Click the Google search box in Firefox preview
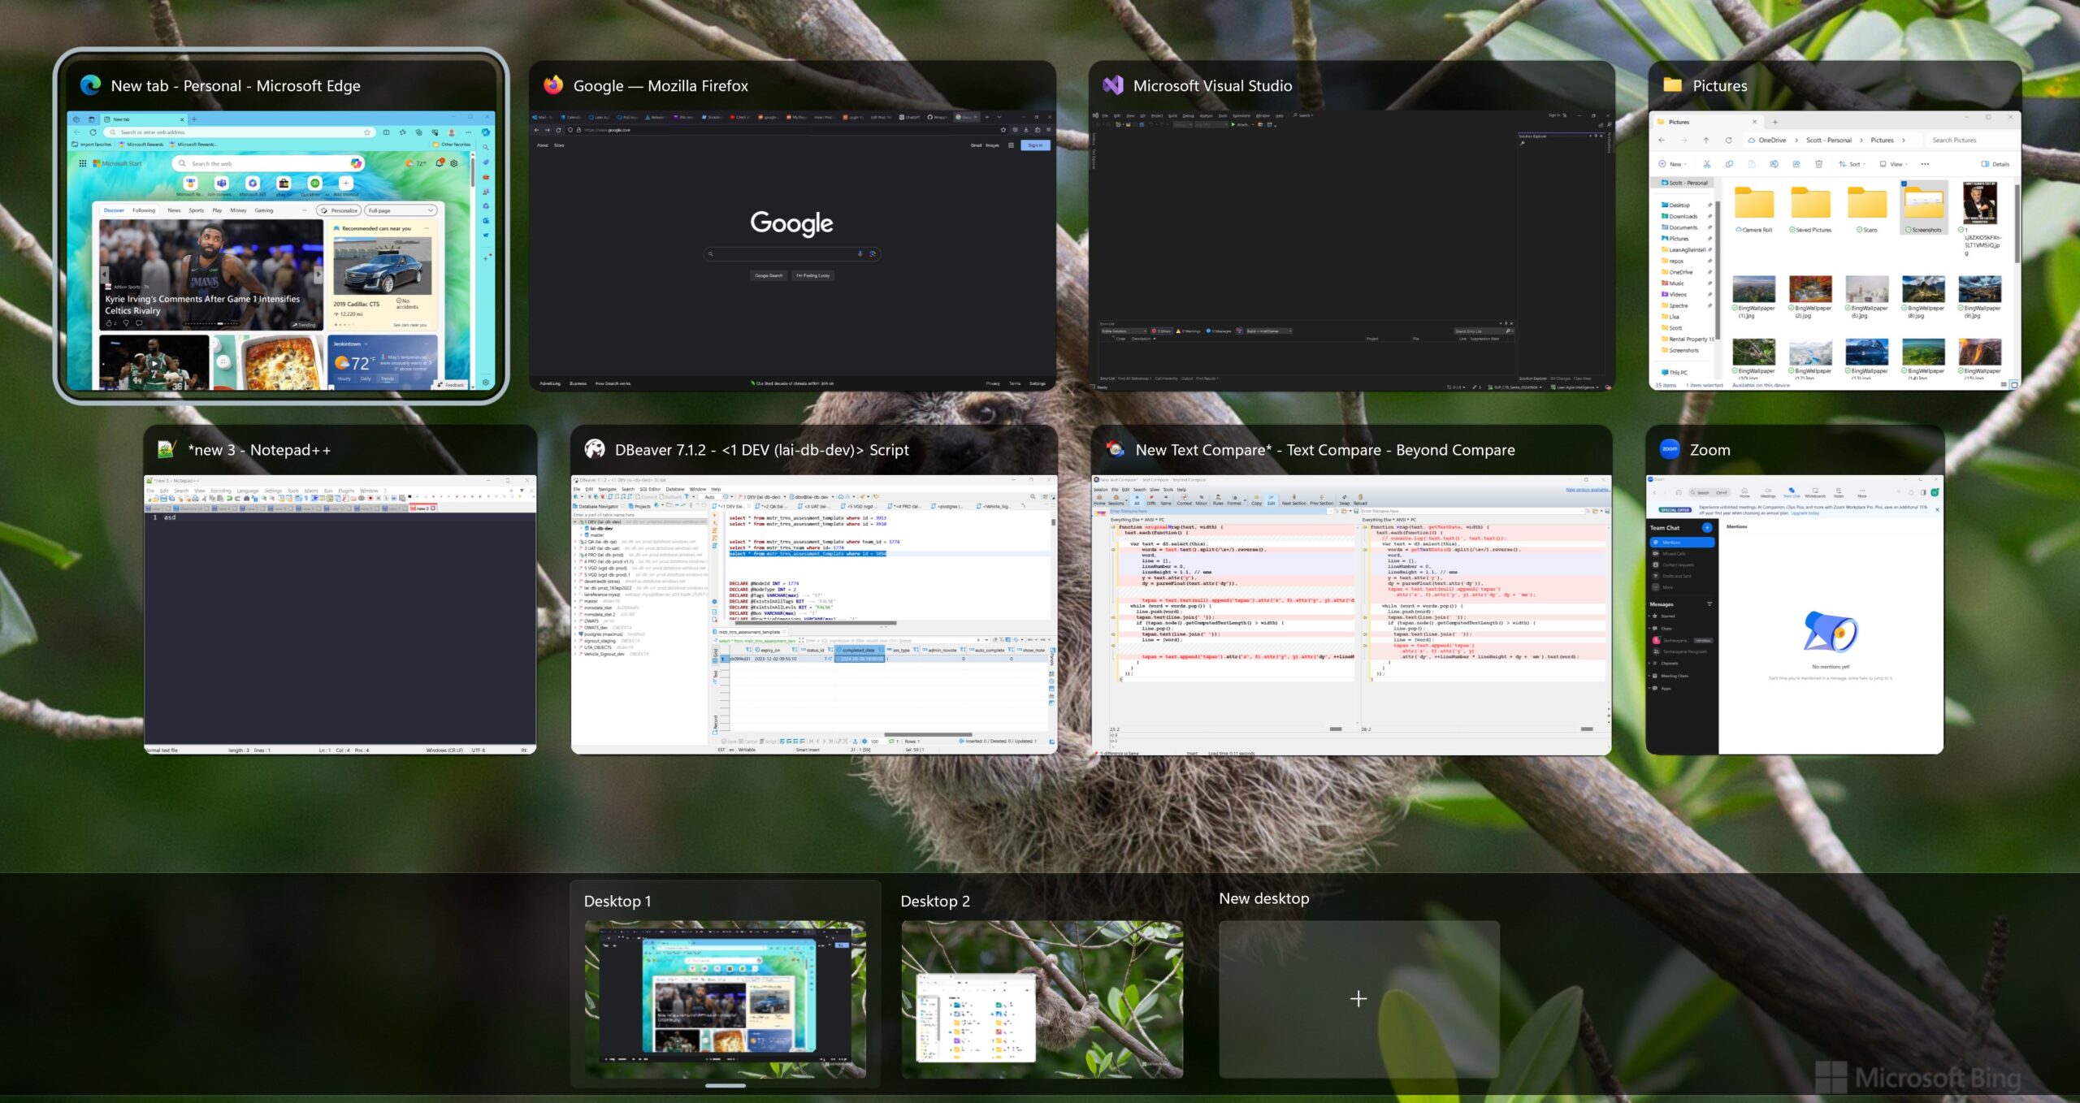 pos(792,254)
